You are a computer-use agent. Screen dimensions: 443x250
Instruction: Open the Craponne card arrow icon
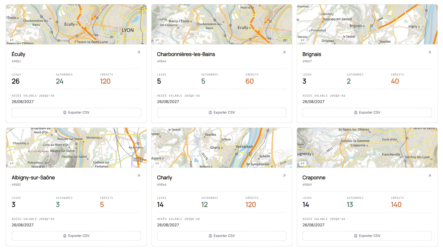coord(430,176)
